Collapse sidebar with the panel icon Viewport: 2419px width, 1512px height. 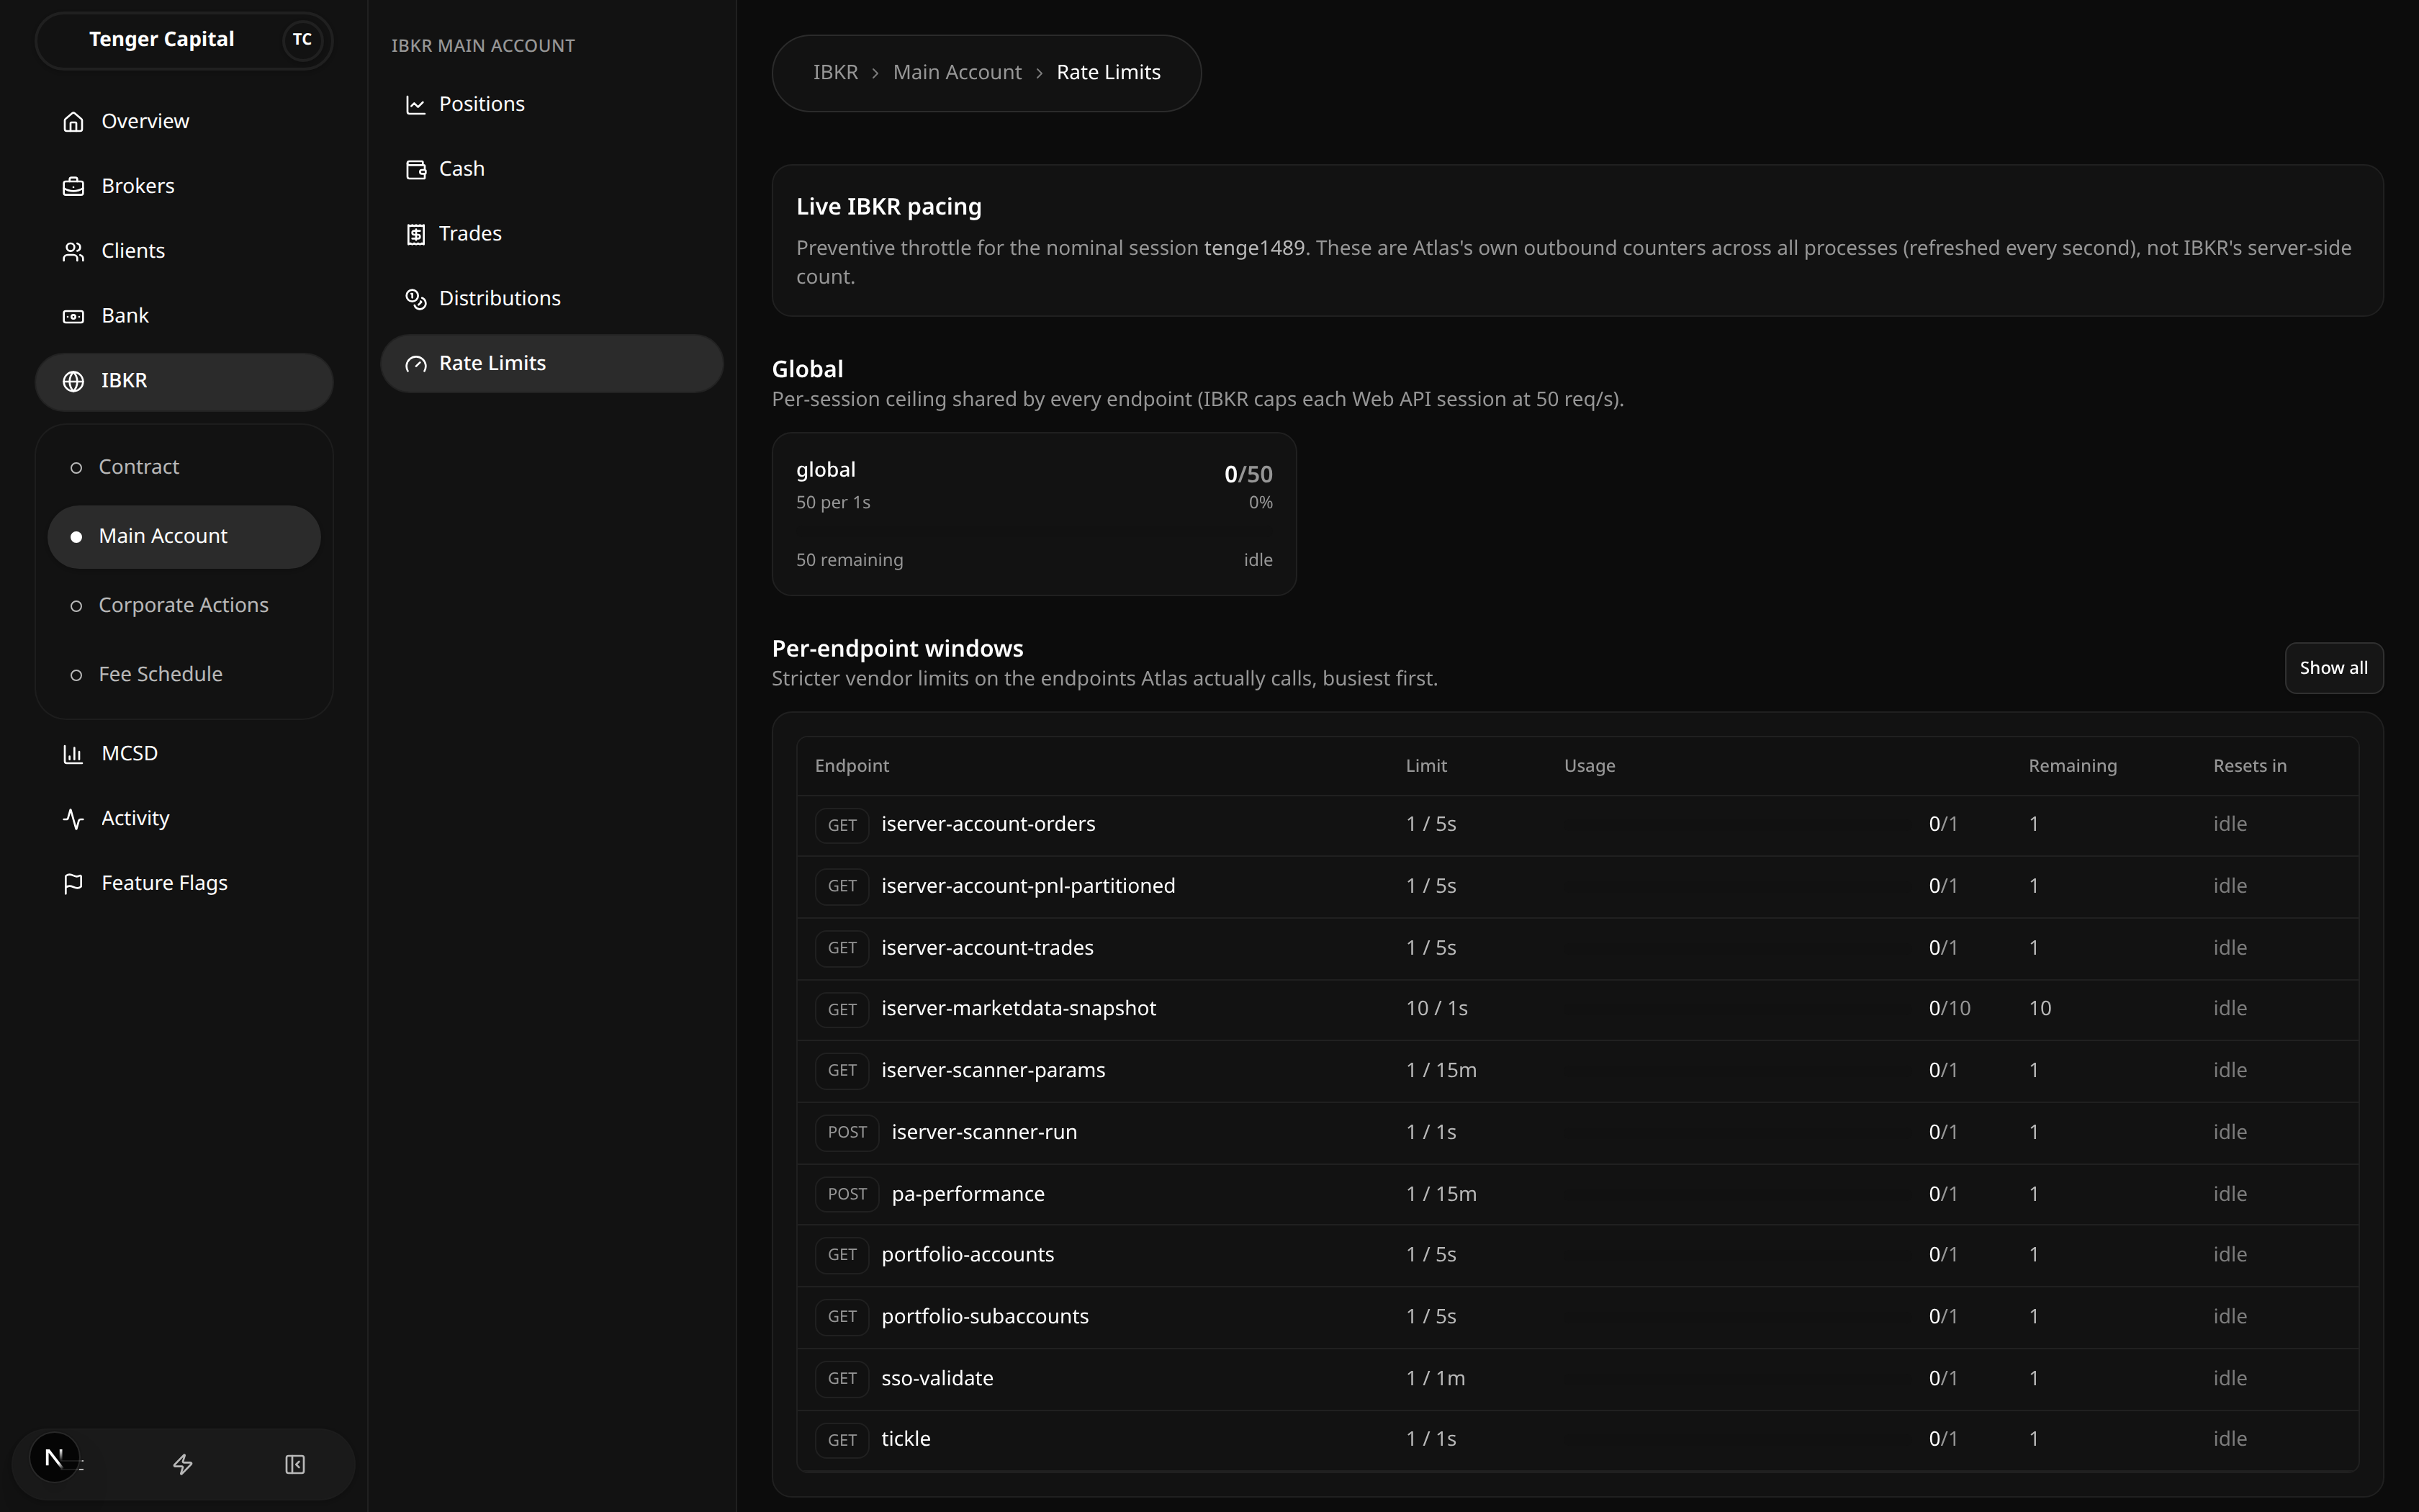[295, 1464]
